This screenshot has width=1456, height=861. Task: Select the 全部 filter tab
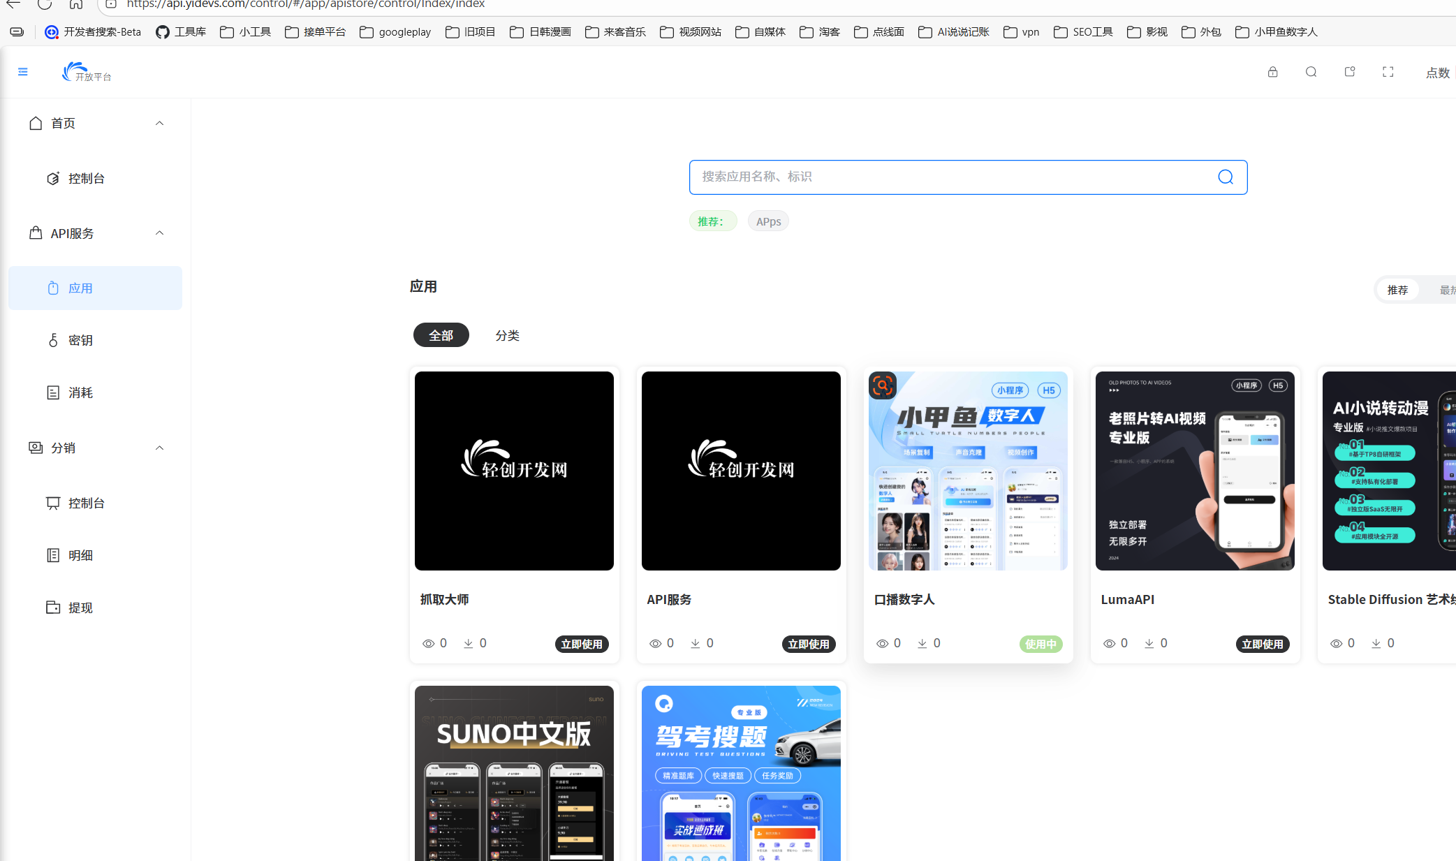(x=441, y=335)
